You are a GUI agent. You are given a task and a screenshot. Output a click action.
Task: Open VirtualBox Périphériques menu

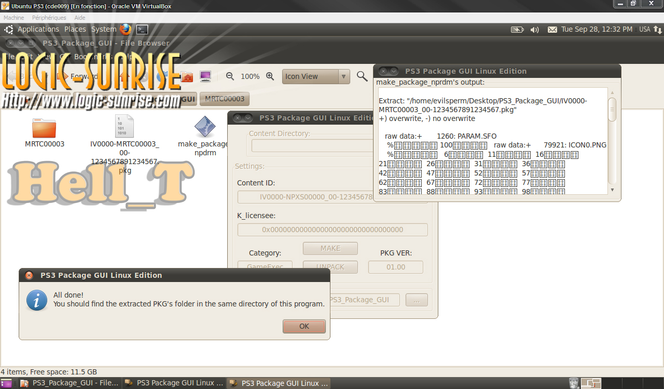49,18
